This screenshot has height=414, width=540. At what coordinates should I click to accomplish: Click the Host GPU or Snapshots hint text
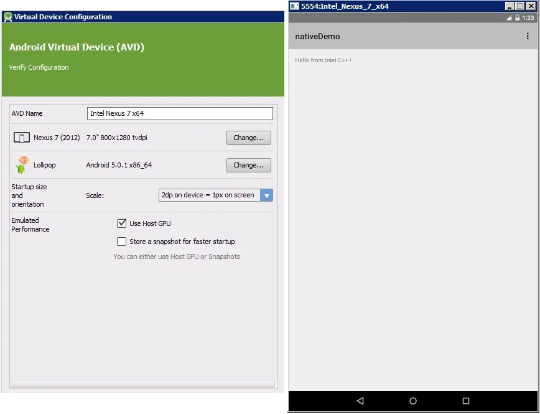(x=177, y=256)
